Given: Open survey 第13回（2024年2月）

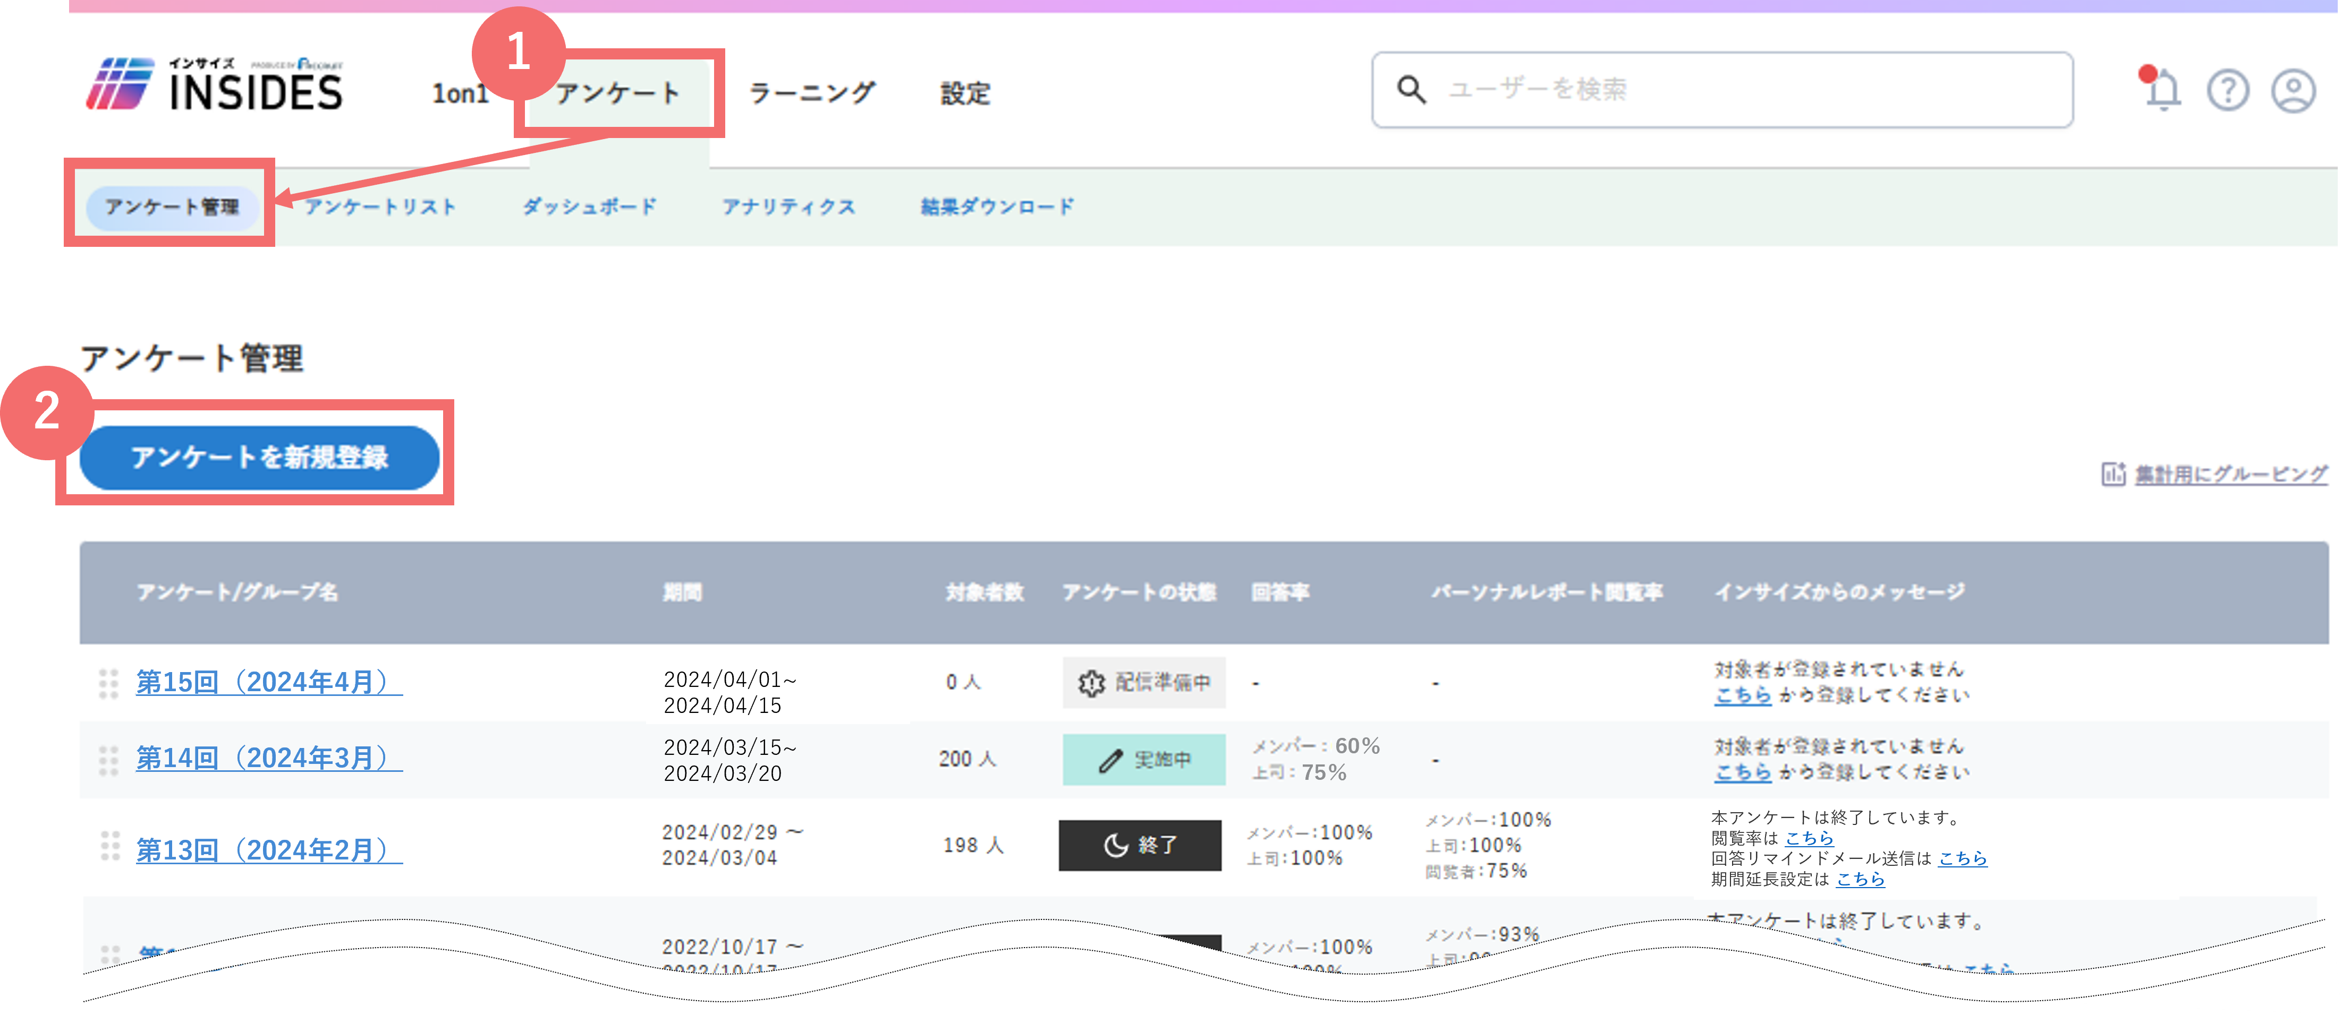Looking at the screenshot, I should coord(269,850).
